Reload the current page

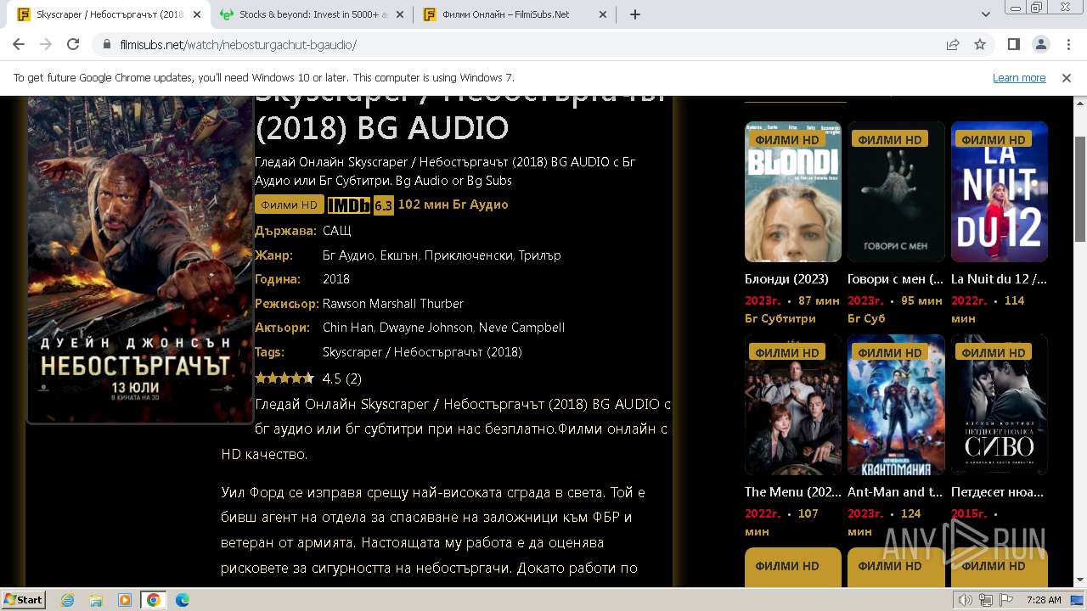point(73,44)
